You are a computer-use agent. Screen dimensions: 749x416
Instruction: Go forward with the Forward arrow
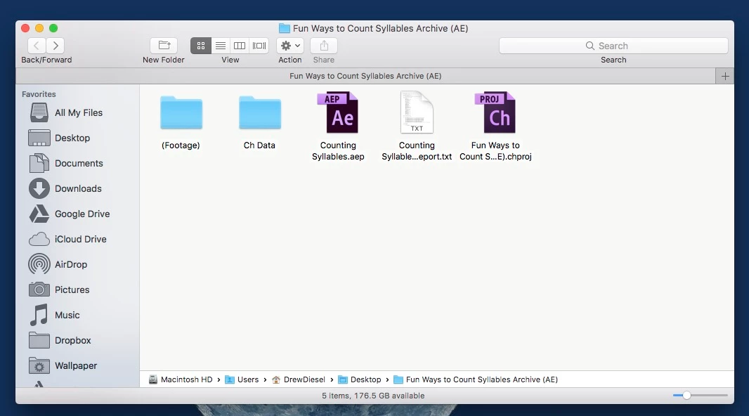click(x=56, y=46)
